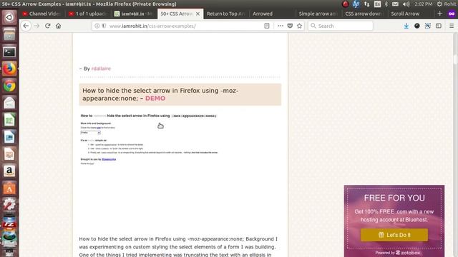The height and width of the screenshot is (257, 458).
Task: Toggle the browser sidebars button
Action: pos(439,26)
